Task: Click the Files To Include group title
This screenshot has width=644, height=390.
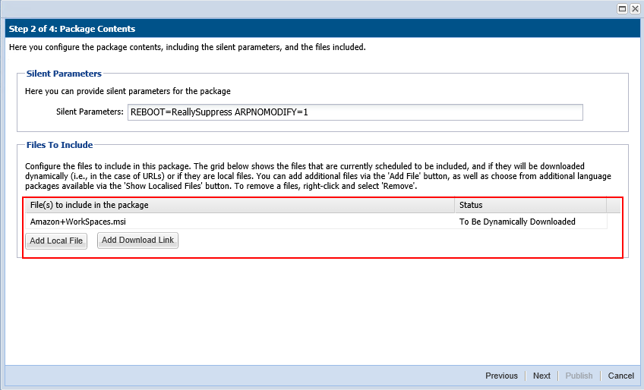Action: tap(59, 145)
